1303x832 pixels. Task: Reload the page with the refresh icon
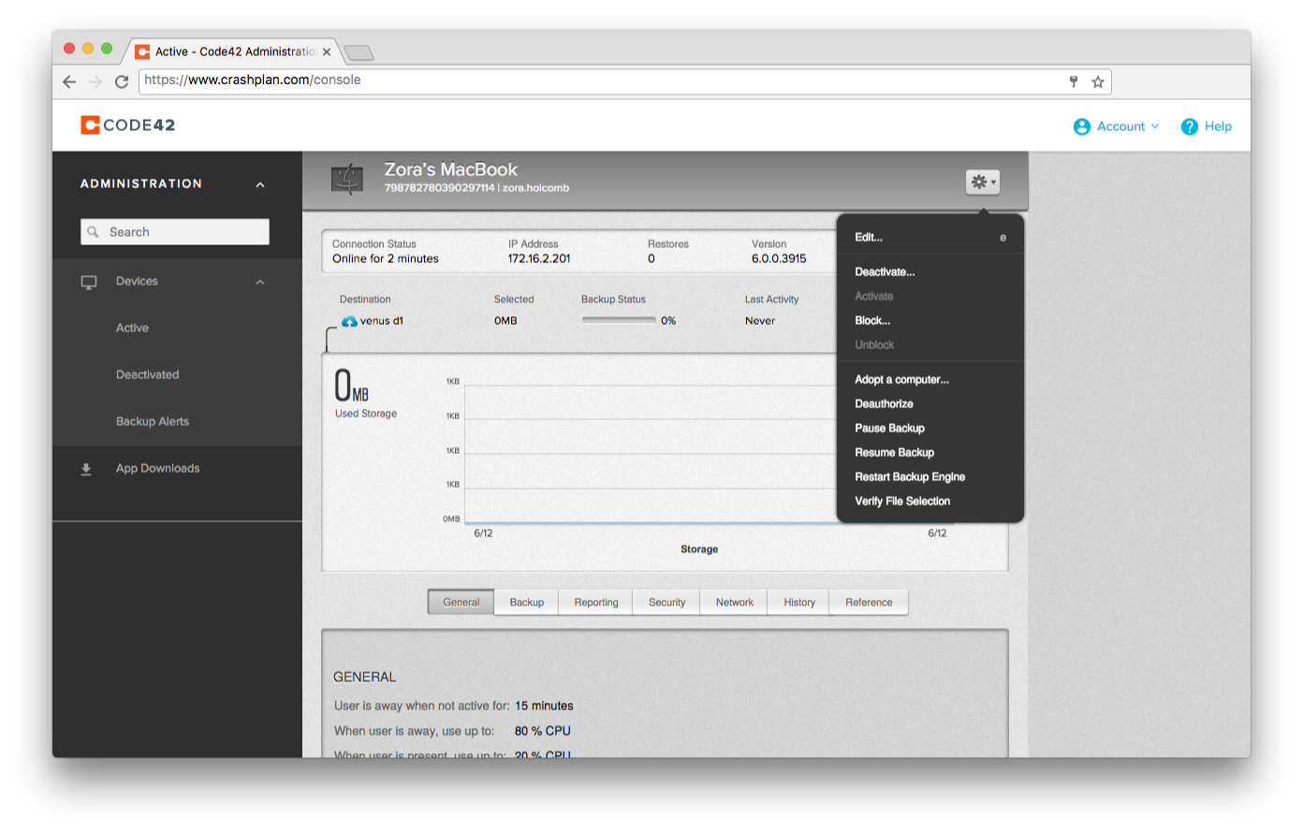tap(122, 81)
